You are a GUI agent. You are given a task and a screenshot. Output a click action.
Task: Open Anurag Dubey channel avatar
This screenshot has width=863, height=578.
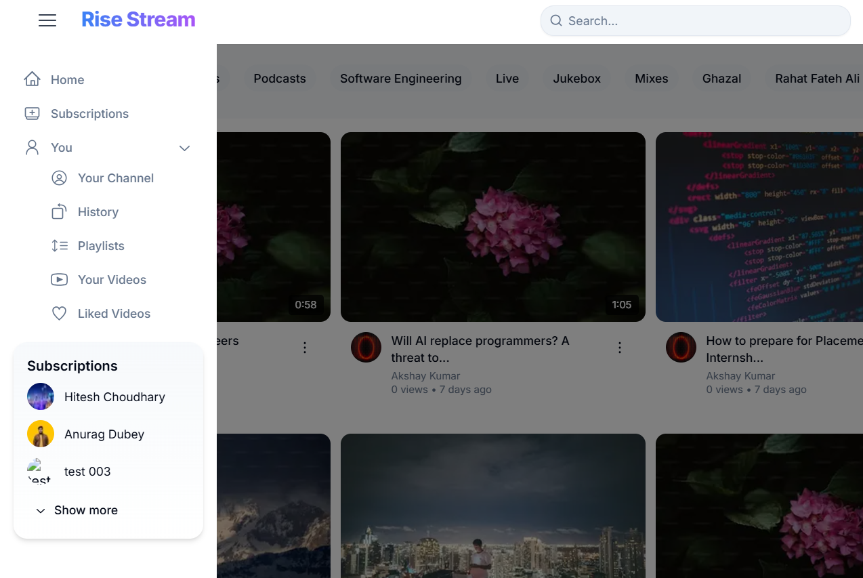41,434
